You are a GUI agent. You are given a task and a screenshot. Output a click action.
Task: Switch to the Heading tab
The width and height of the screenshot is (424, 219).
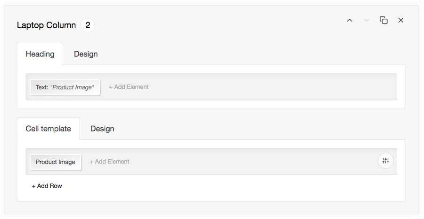pyautogui.click(x=40, y=54)
